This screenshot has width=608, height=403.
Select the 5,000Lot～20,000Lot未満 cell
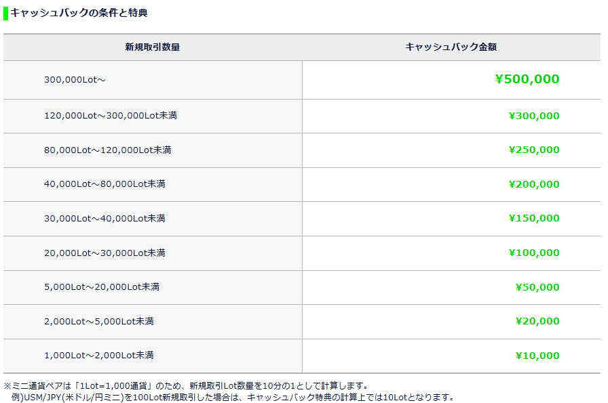(102, 287)
